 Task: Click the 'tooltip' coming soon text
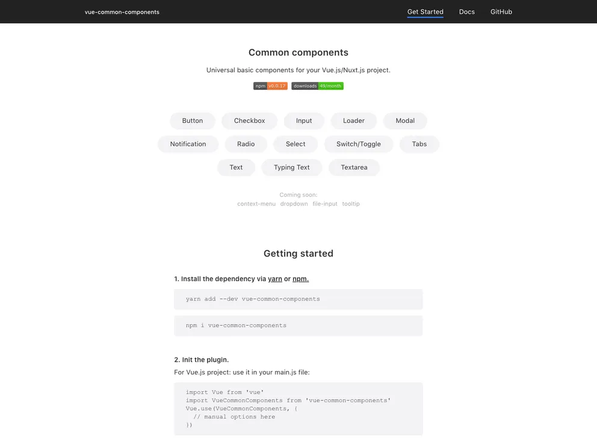(x=351, y=204)
